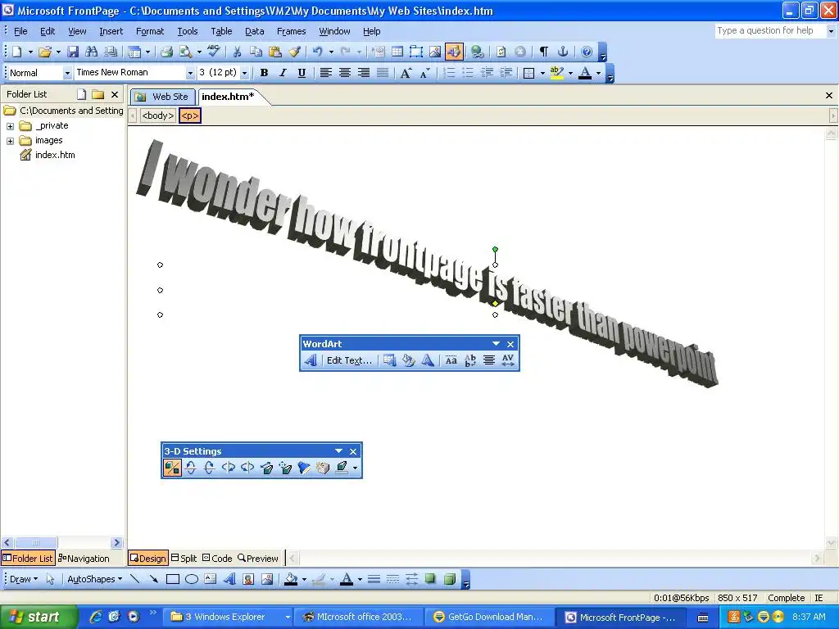Image resolution: width=839 pixels, height=629 pixels.
Task: Toggle WordArt Vertical Text
Action: pyautogui.click(x=470, y=360)
